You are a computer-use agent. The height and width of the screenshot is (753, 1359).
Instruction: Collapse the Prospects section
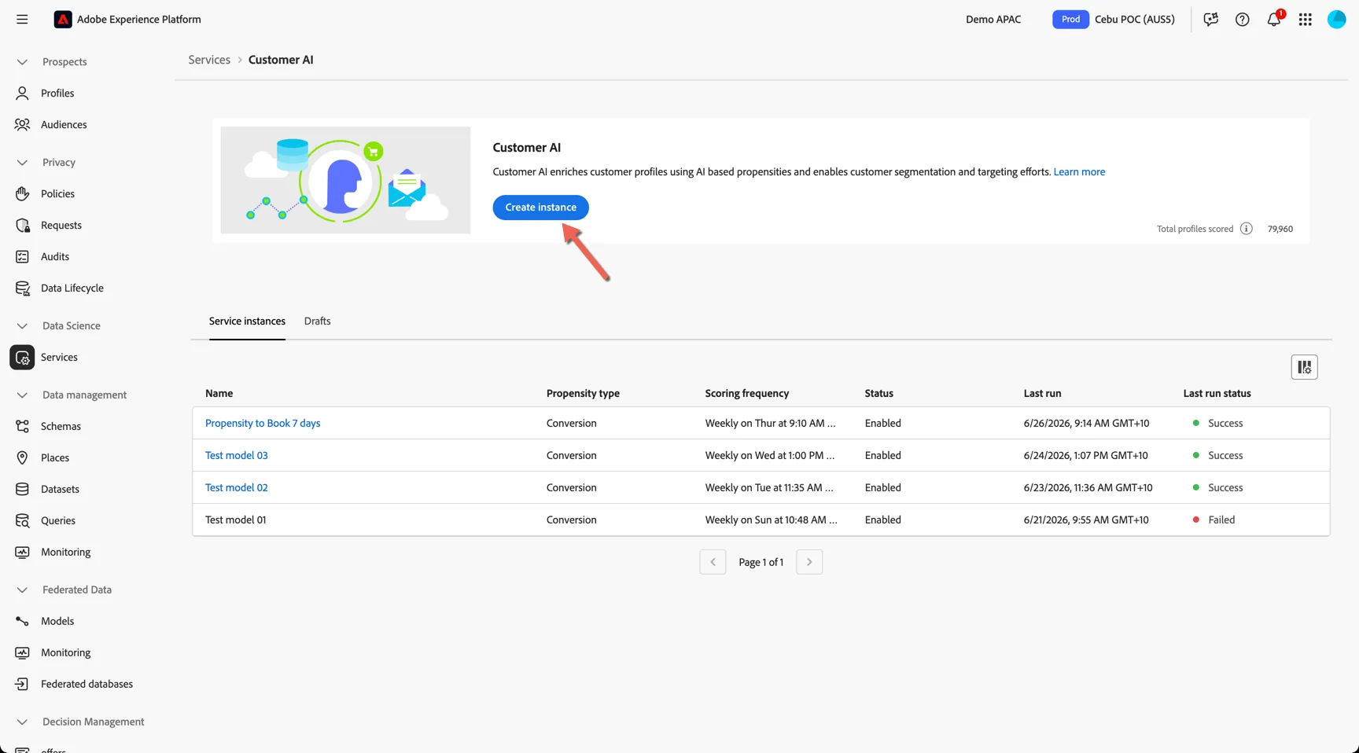coord(22,62)
